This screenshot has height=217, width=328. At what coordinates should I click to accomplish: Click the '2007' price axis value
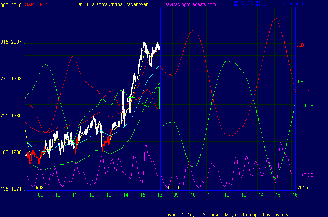pyautogui.click(x=16, y=42)
